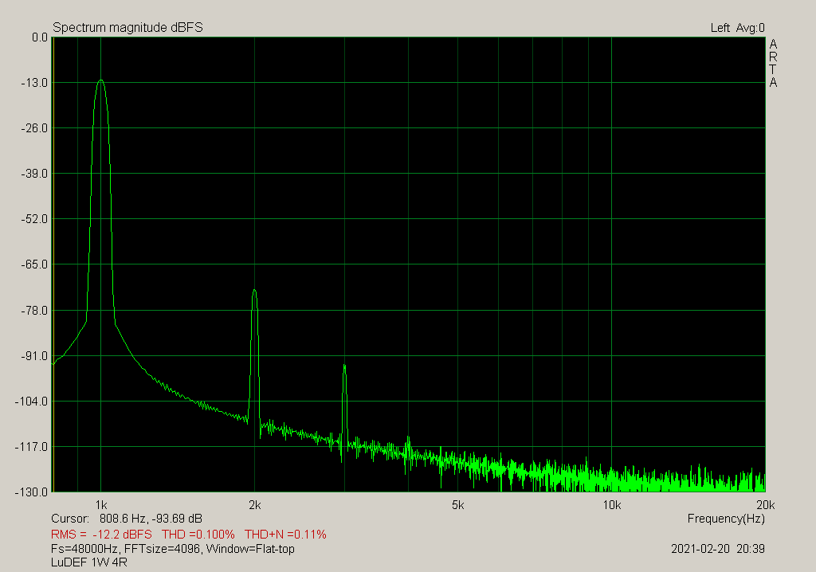The image size is (816, 572).
Task: Click the -130.0 y-axis label
Action: 31,492
